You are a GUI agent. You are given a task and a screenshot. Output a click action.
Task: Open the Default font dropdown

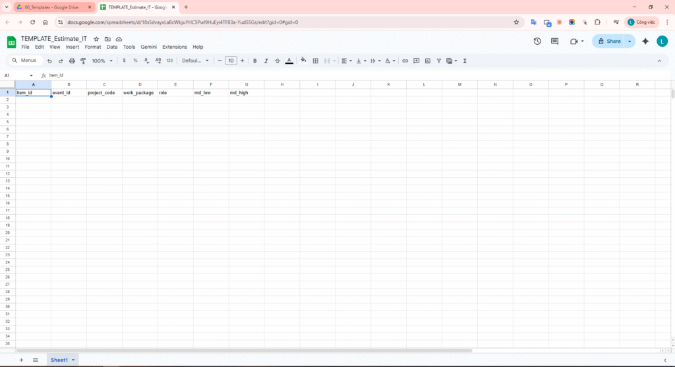195,61
